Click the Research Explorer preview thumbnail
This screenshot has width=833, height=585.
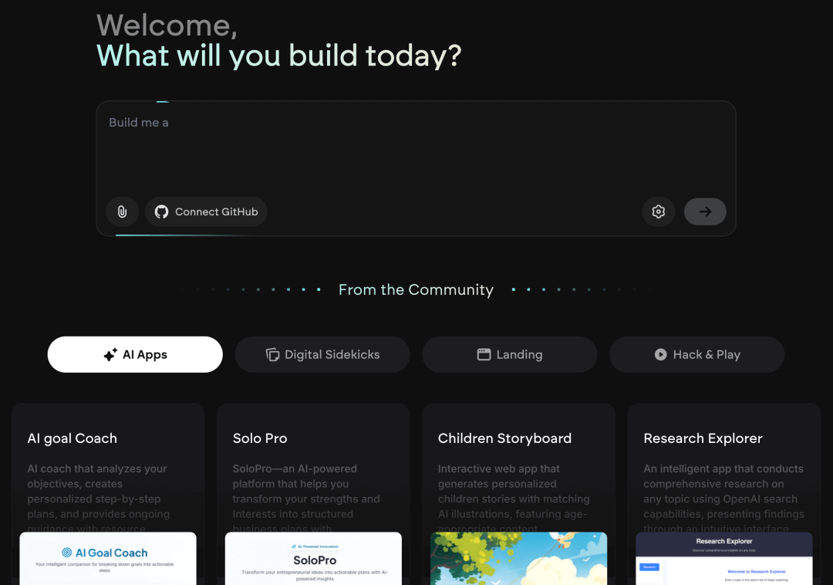723,558
